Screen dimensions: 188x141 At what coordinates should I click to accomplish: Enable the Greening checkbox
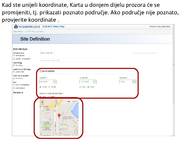point(14,78)
